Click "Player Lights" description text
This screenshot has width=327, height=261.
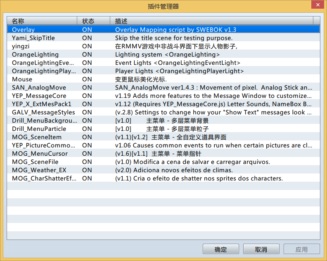click(179, 71)
